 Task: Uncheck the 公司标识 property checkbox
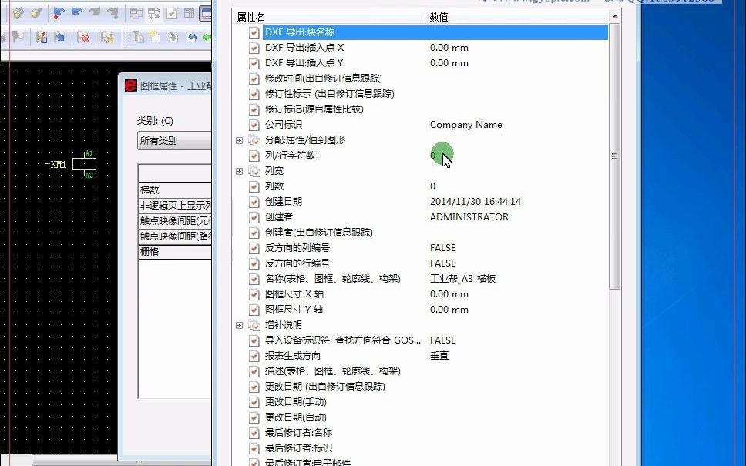click(x=254, y=124)
